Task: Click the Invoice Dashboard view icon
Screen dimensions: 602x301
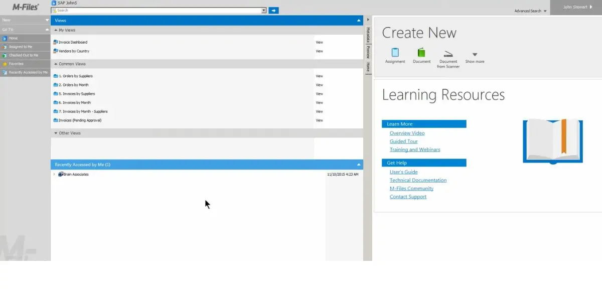Action: 55,42
